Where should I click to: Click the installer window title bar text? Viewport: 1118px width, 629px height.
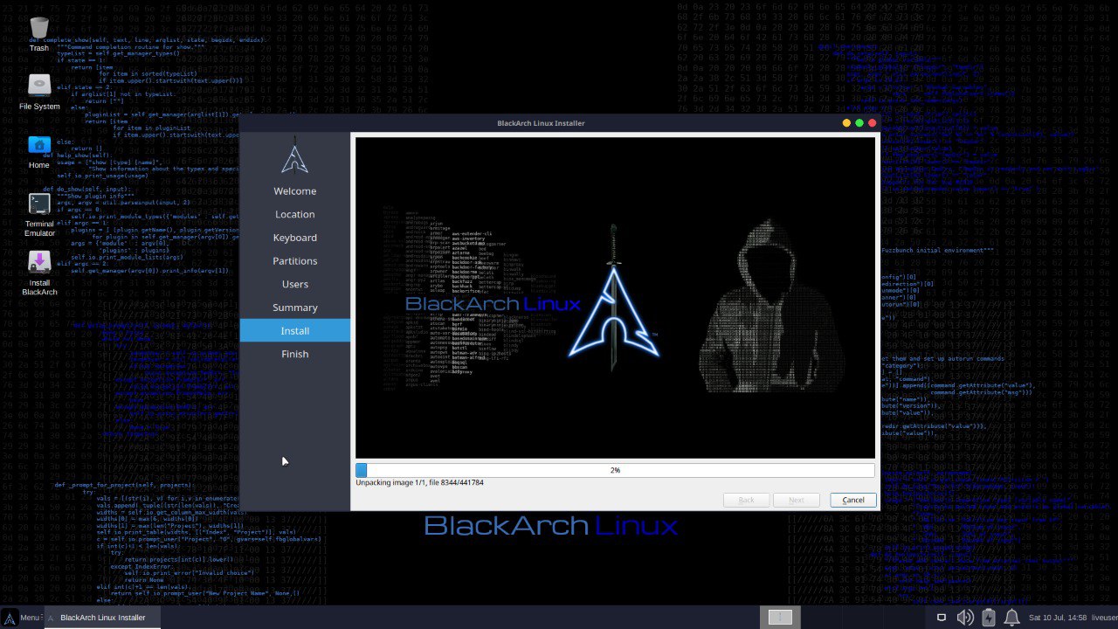click(541, 123)
